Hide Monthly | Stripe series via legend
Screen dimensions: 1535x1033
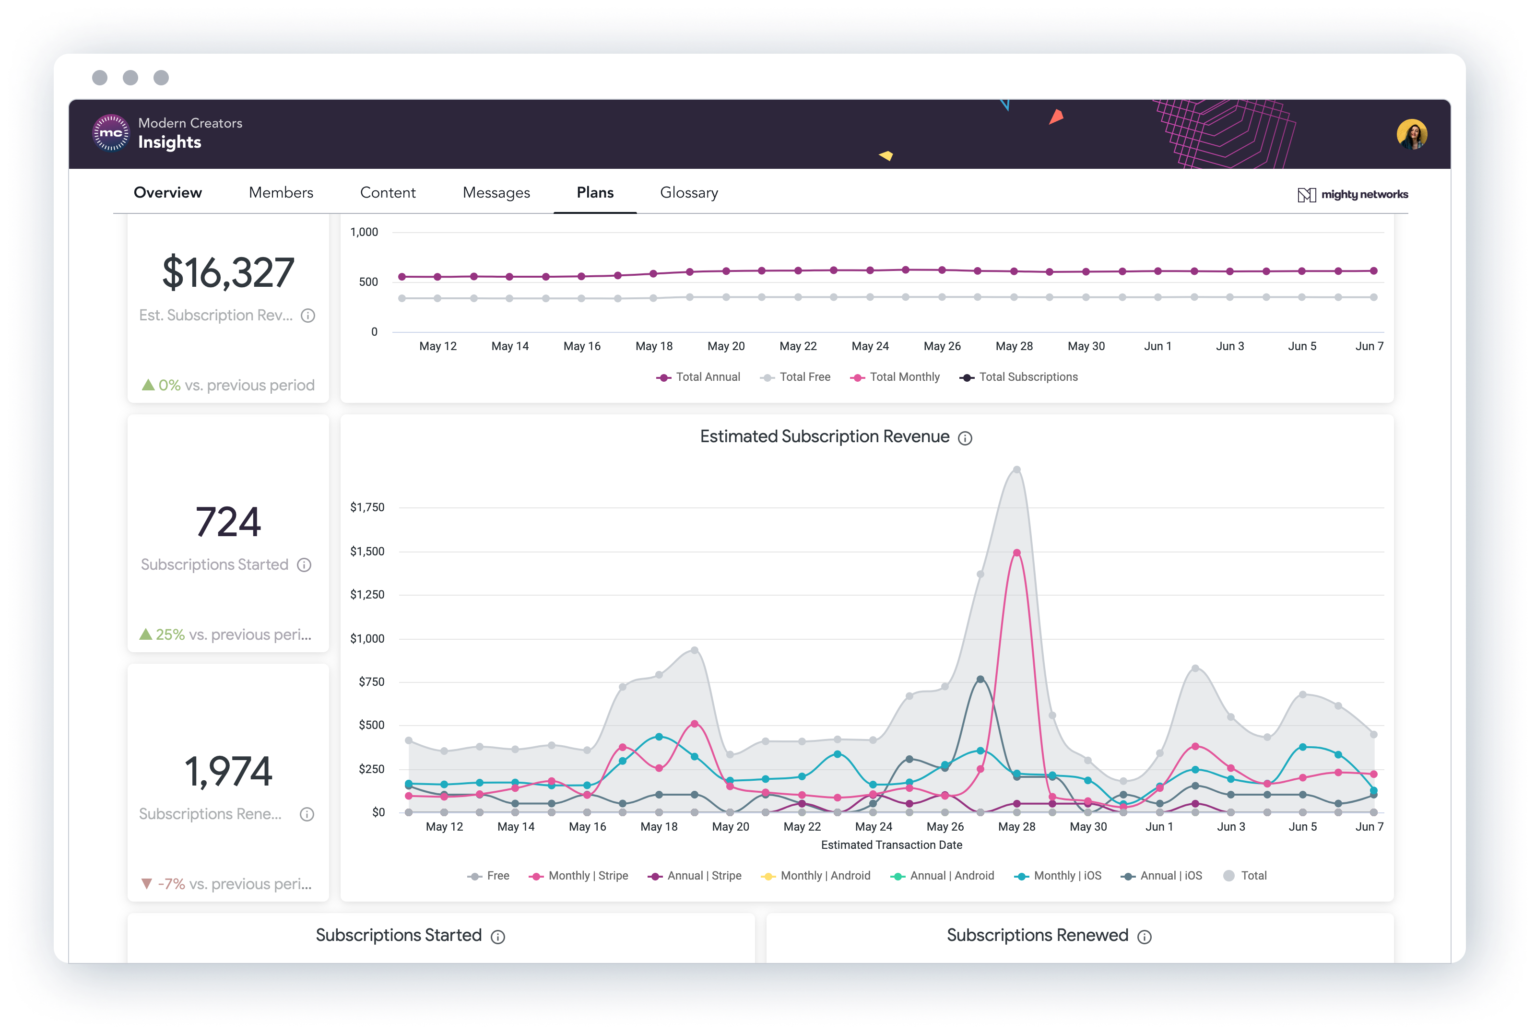pos(579,876)
